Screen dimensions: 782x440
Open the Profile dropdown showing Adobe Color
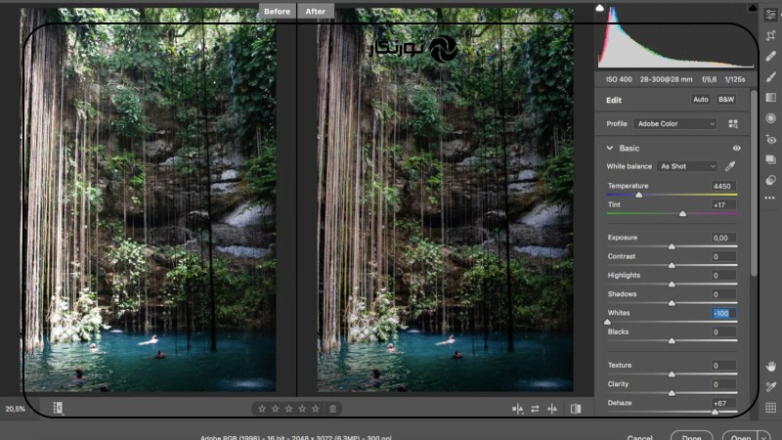pos(674,124)
